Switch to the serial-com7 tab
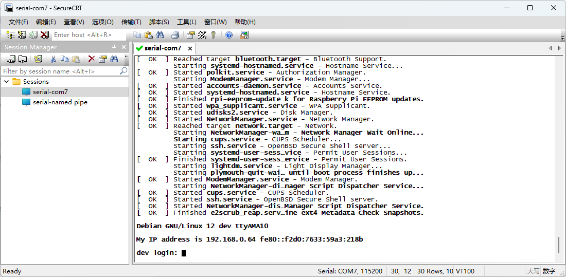 click(x=162, y=48)
